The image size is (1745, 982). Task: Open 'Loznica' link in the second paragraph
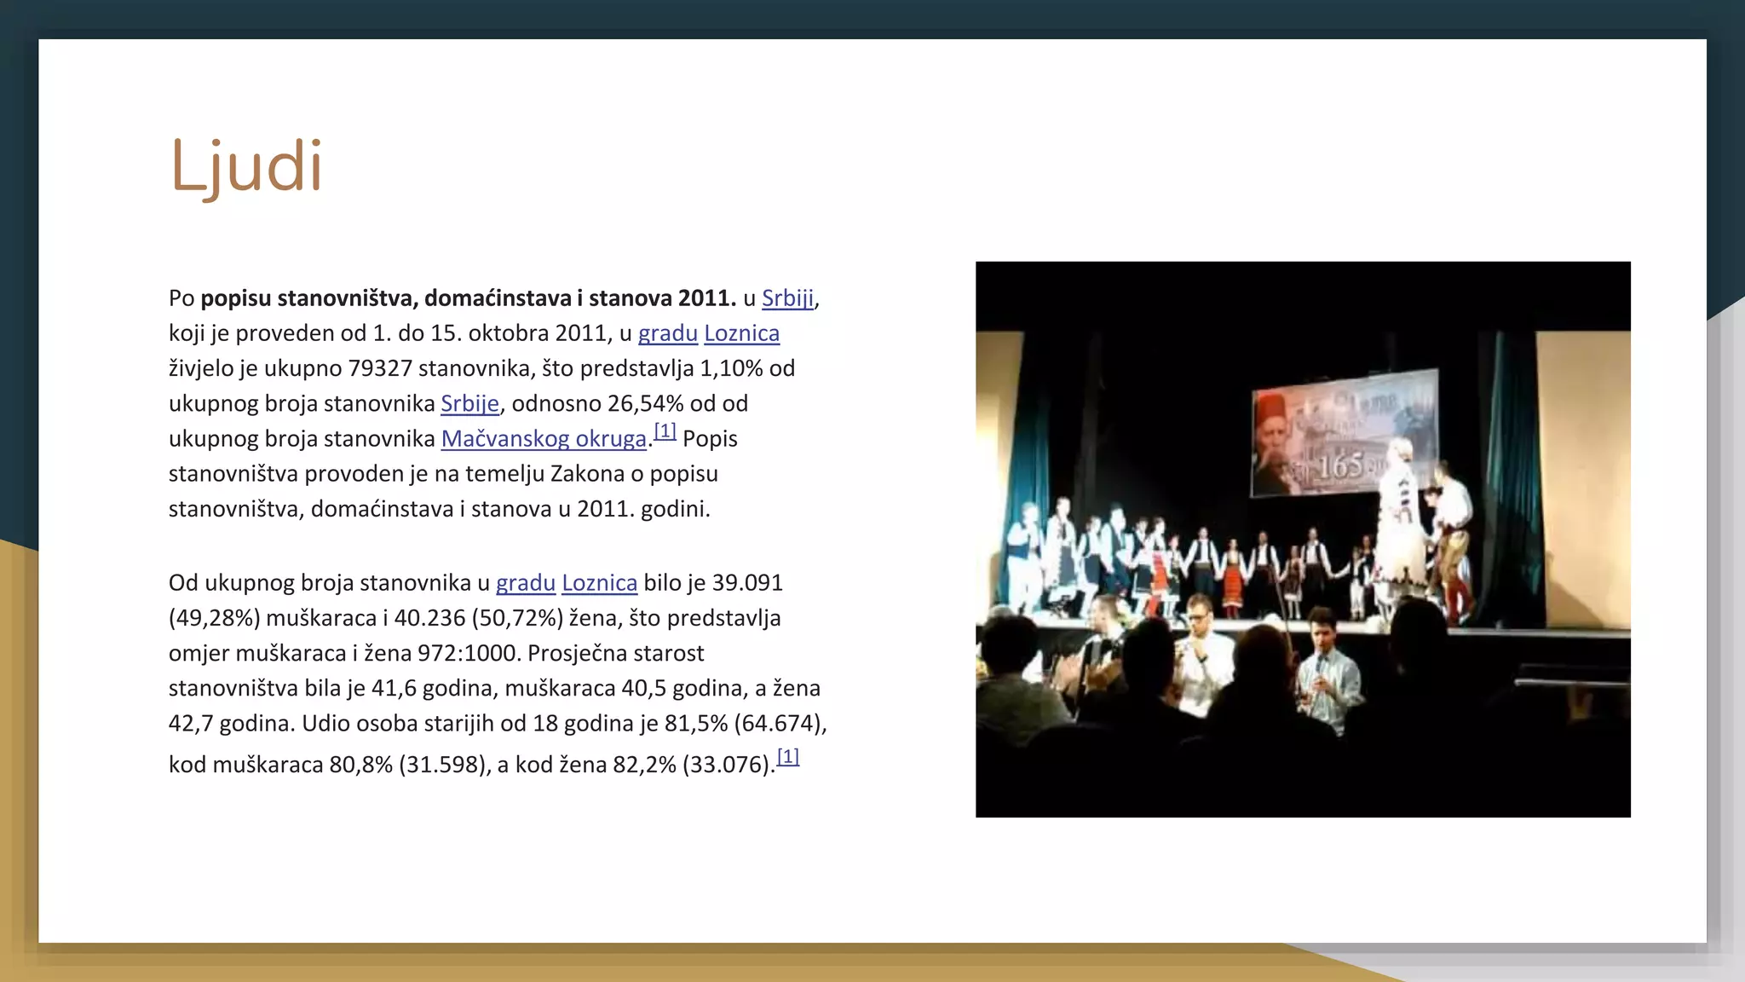click(599, 583)
